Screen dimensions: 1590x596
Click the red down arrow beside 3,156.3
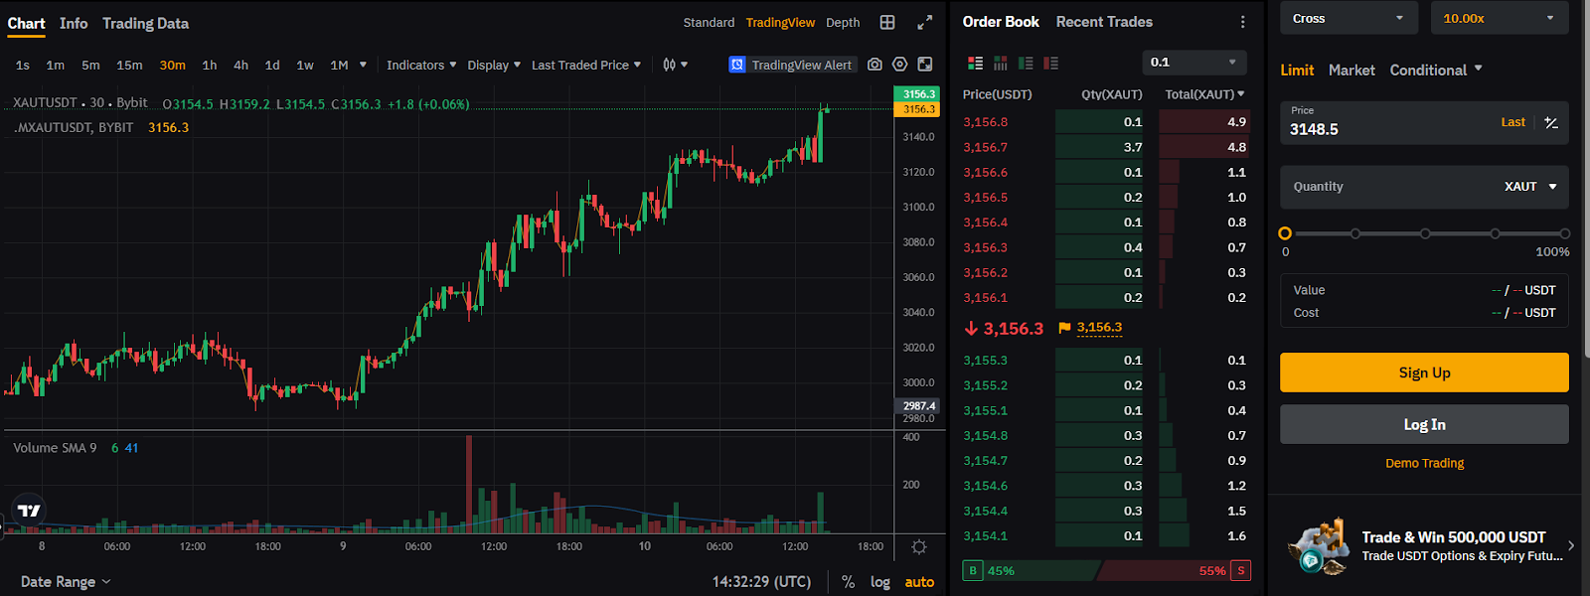tap(971, 329)
